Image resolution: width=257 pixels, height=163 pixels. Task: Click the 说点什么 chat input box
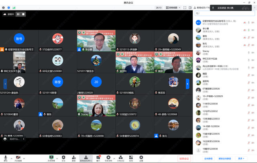click(x=14, y=139)
